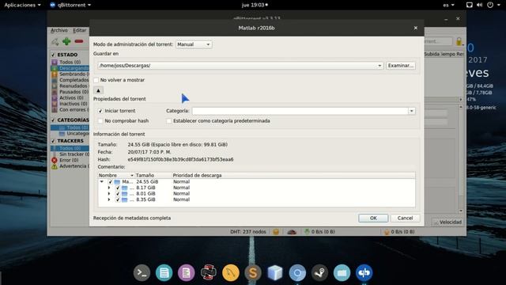Click the Nombre column header
This screenshot has height=285, width=506.
[116, 175]
